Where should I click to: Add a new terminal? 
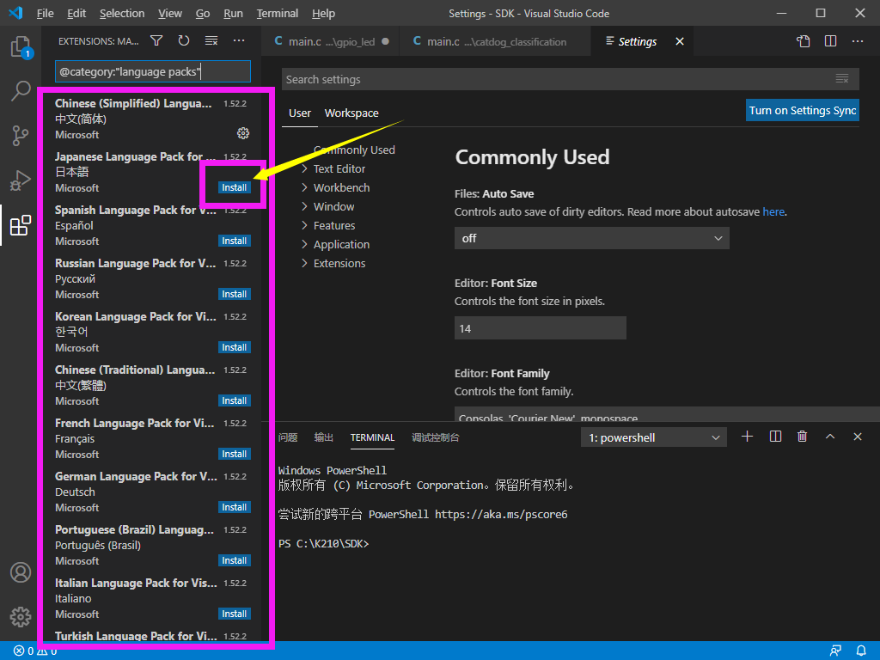click(x=747, y=437)
